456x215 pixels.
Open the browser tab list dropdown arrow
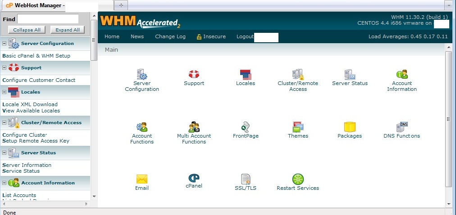[450, 5]
